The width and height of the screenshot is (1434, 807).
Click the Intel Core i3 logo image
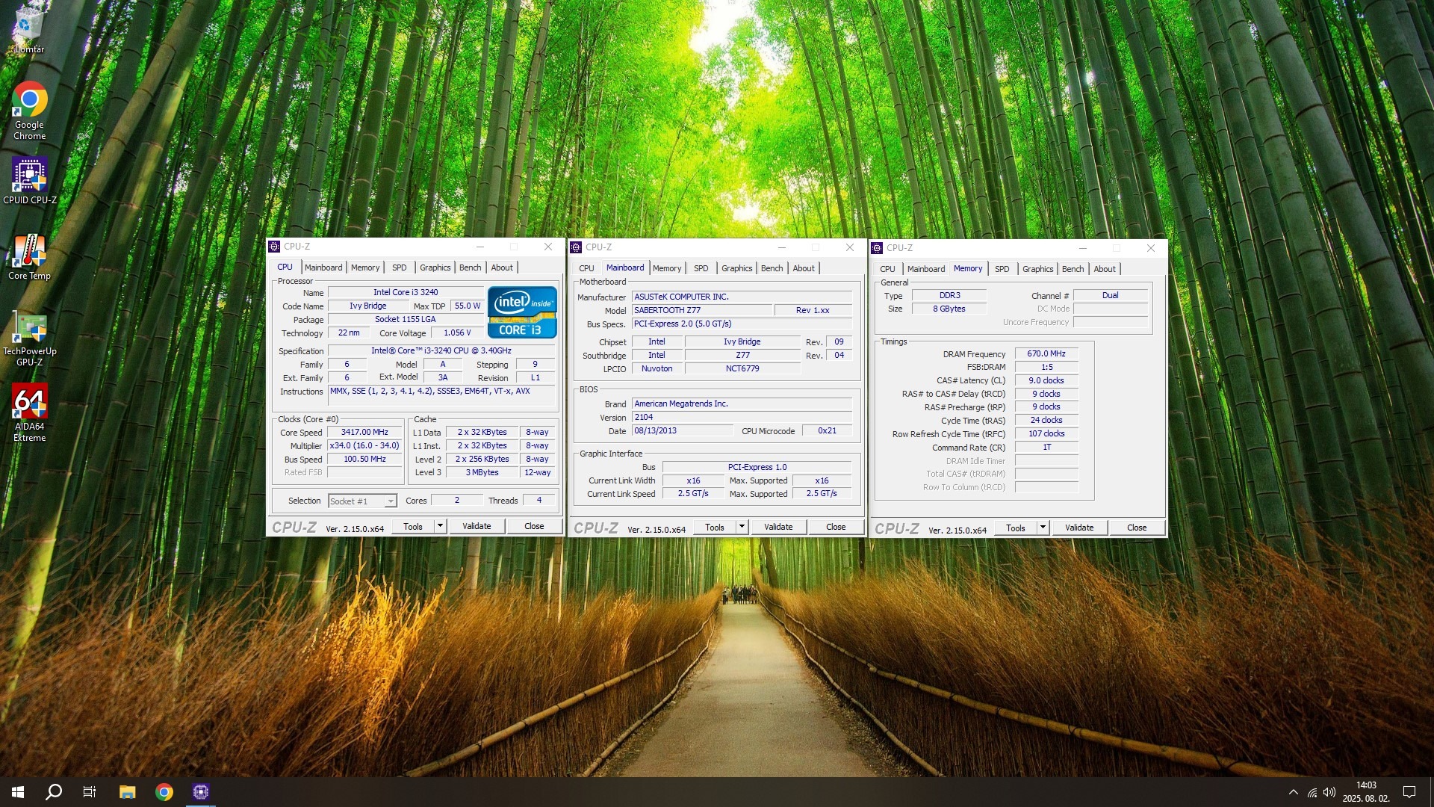[522, 312]
